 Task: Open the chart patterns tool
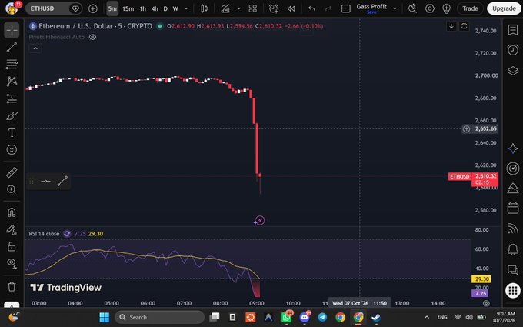[x=12, y=81]
